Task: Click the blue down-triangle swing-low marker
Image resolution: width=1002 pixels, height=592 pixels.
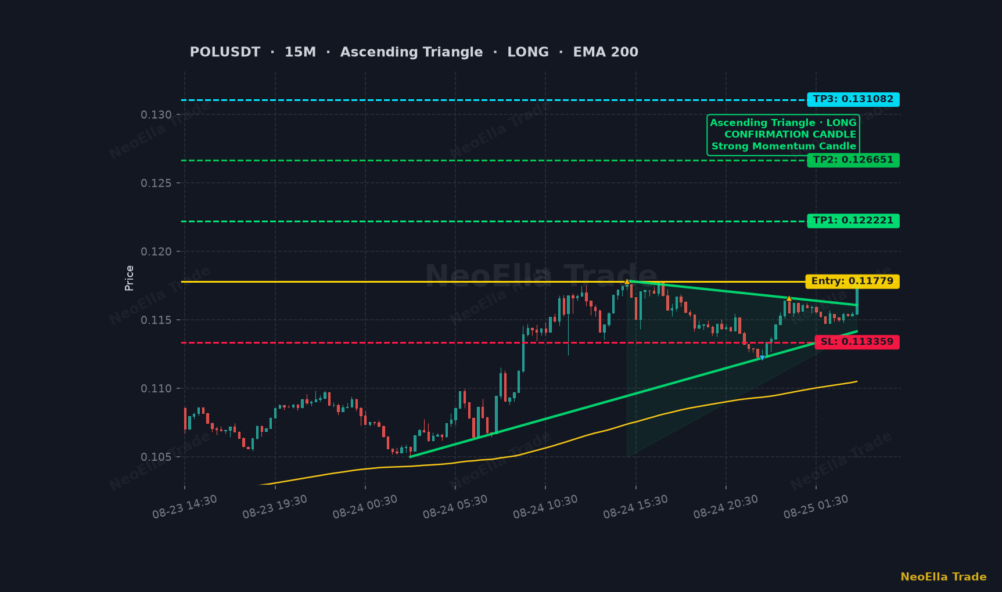Action: pyautogui.click(x=762, y=359)
